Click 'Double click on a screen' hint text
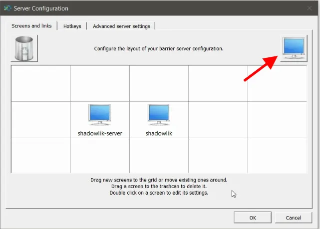 click(x=159, y=193)
